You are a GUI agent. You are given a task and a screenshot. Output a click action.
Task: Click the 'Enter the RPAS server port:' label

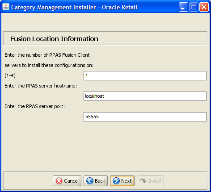[x=35, y=106]
